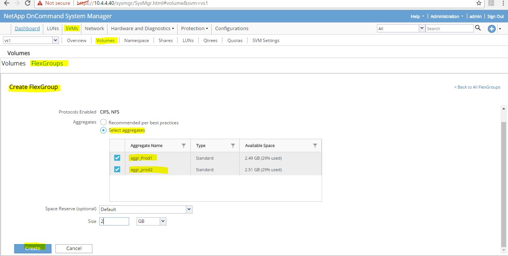
Task: Uncheck the aggr_prod2 aggregate checkbox
Action: (x=117, y=169)
